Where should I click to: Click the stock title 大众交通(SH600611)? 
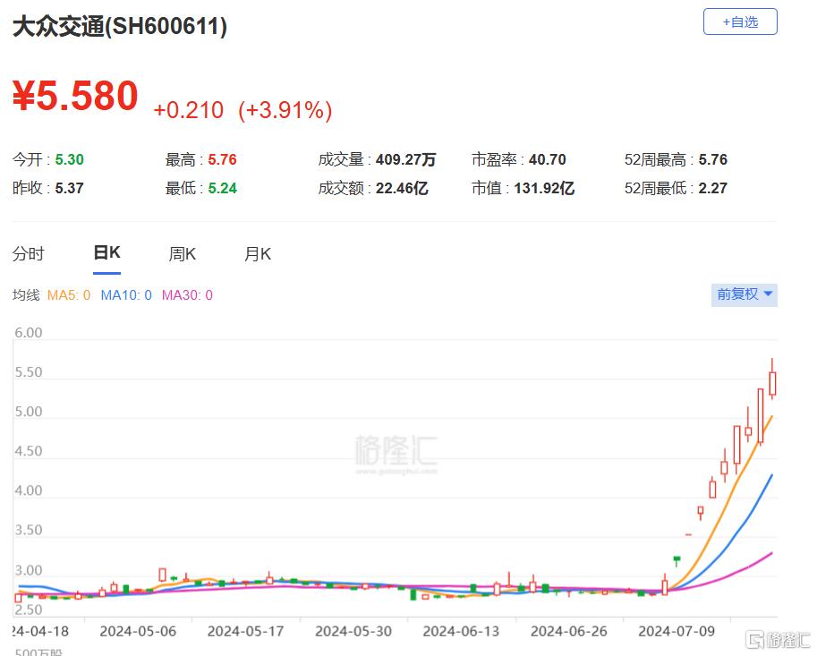tap(120, 27)
